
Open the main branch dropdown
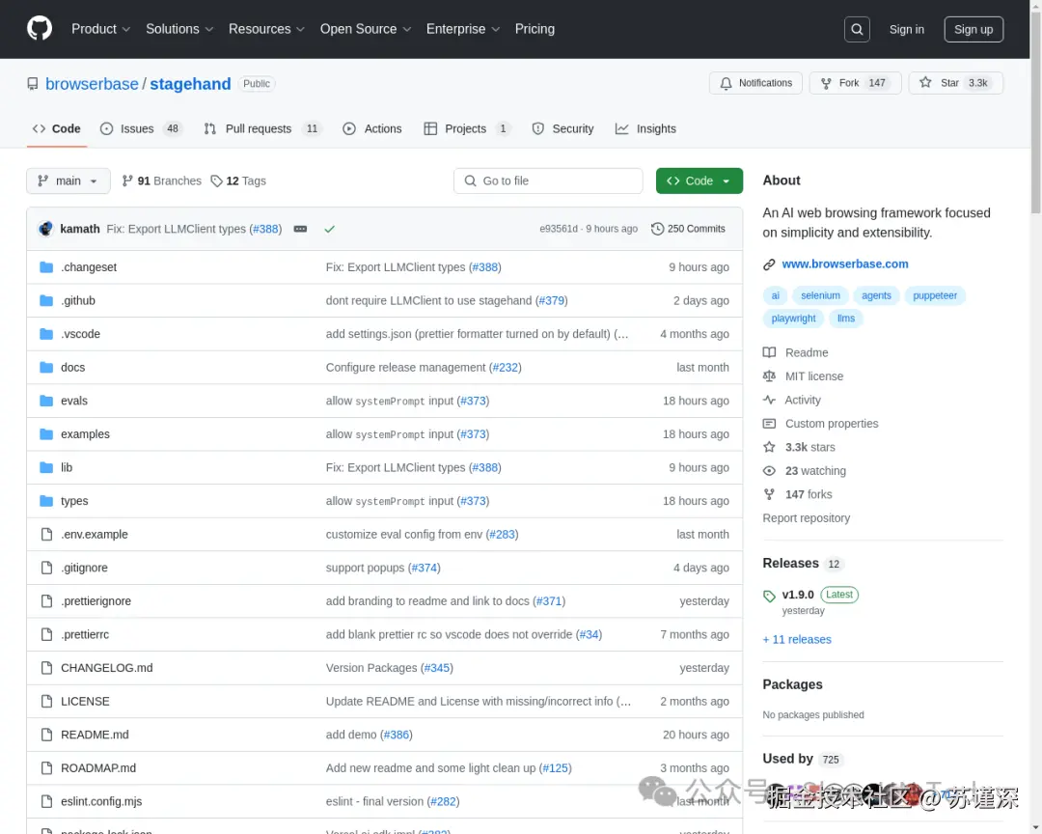pyautogui.click(x=68, y=181)
